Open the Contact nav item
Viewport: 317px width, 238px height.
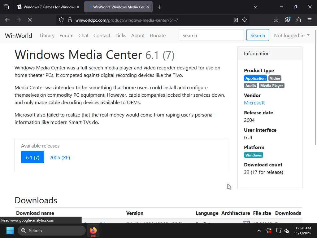point(102,36)
